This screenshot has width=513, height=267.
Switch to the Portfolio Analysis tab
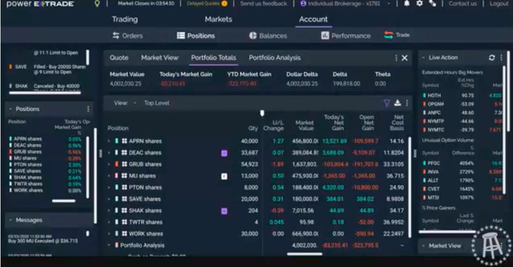click(x=275, y=58)
